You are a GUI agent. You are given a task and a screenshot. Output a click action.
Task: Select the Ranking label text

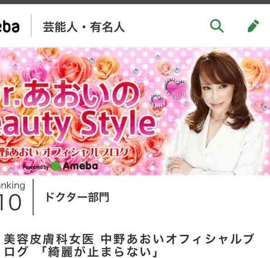[x=12, y=186]
